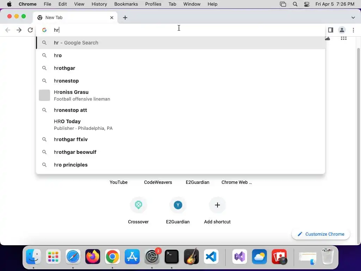This screenshot has height=271, width=361.
Task: Click the reload page icon
Action: tap(30, 30)
